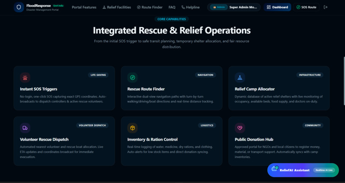Select the Public Donation Hub card title
Image resolution: width=345 pixels, height=183 pixels.
[254, 139]
